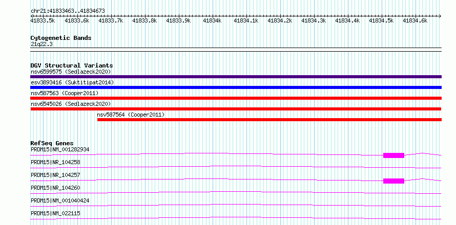
Task: Click the 21q22.3 band label
Action: 42,44
